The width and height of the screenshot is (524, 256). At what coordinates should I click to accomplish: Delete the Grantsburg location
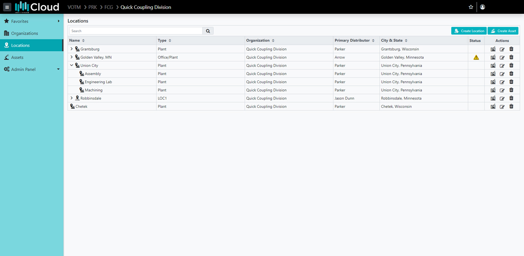(x=511, y=49)
